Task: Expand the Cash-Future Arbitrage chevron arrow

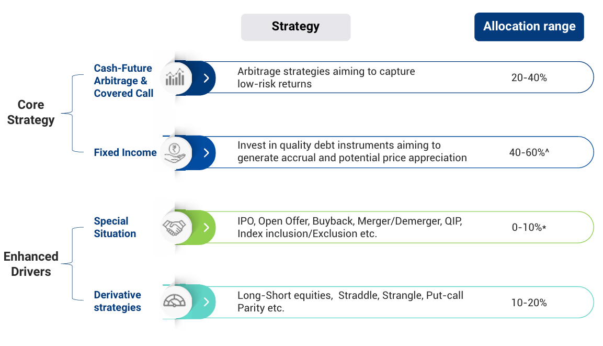Action: coord(207,78)
